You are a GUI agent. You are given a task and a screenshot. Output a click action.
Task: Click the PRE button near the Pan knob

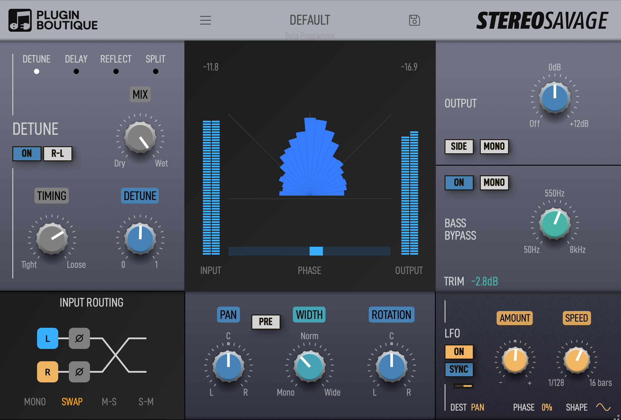(x=266, y=322)
